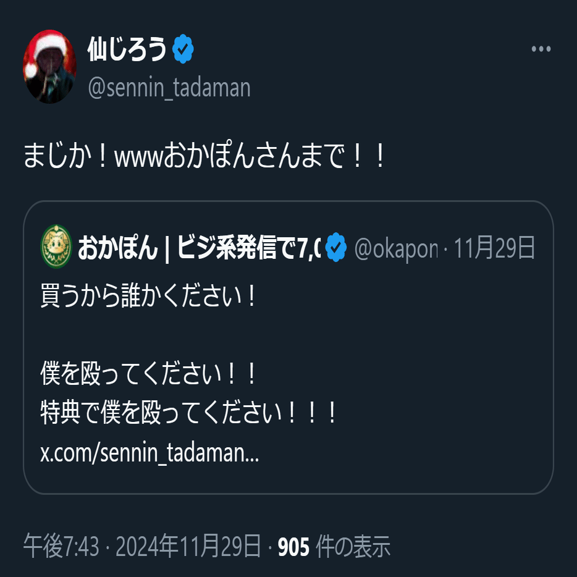The height and width of the screenshot is (577, 577).
Task: Open the quoted text 買うから誰かください！
Action: click(x=148, y=295)
